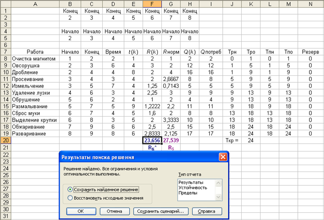Click the Очистка магнитом cell
Screen dimensions: 324x220
[x=35, y=59]
